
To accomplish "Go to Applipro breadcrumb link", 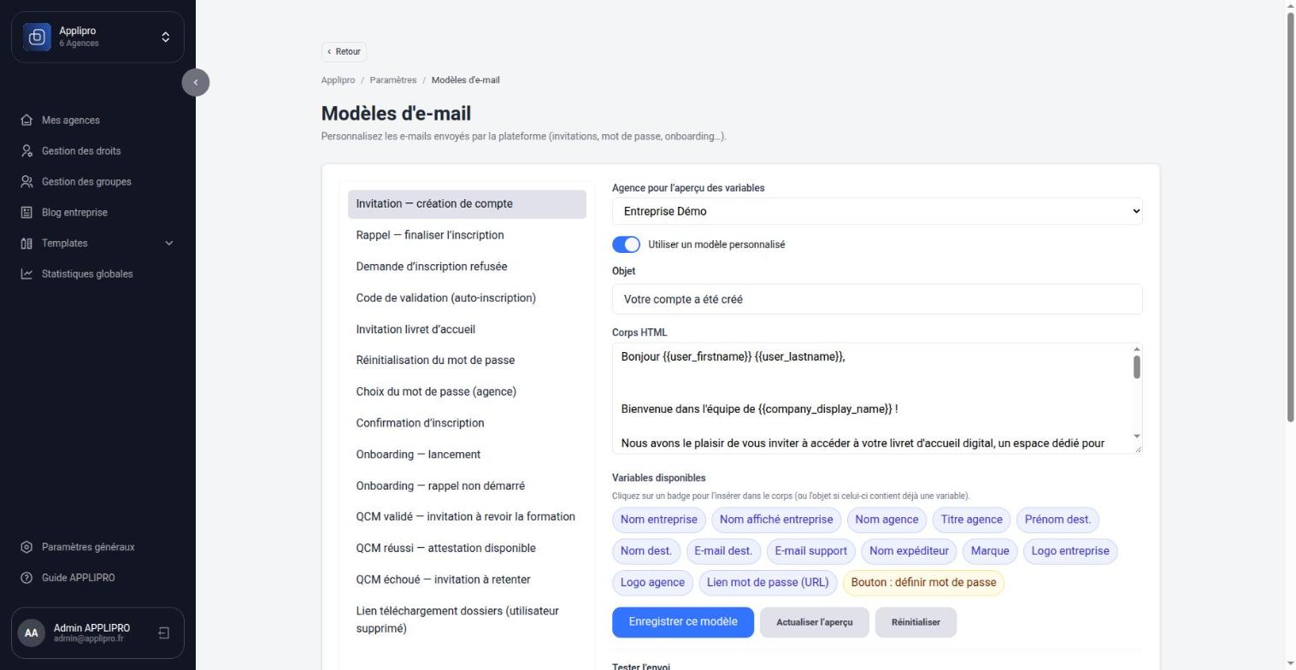I will 338,80.
